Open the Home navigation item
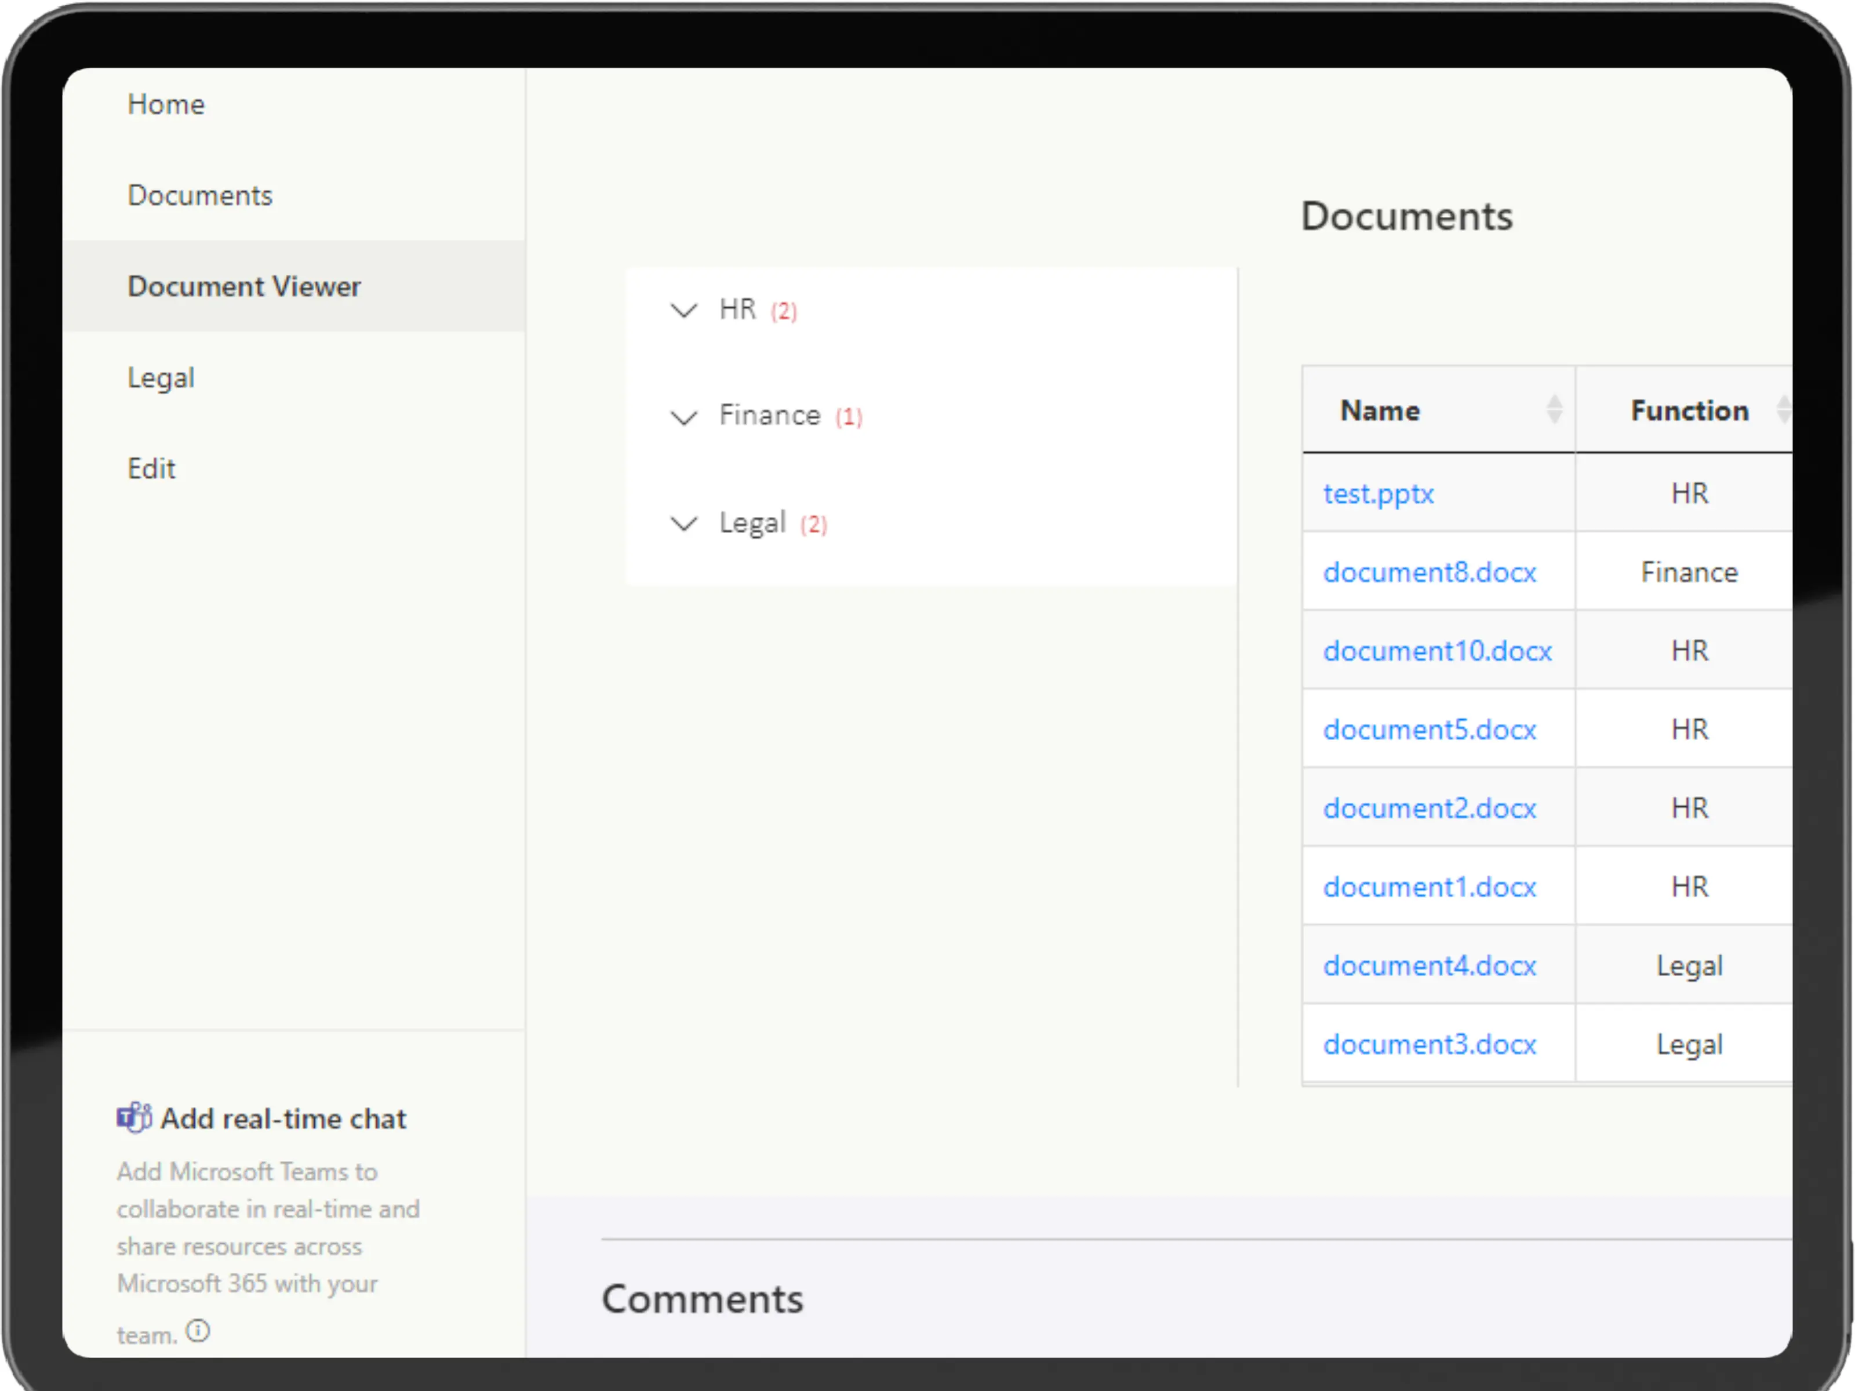This screenshot has width=1855, height=1391. tap(166, 104)
